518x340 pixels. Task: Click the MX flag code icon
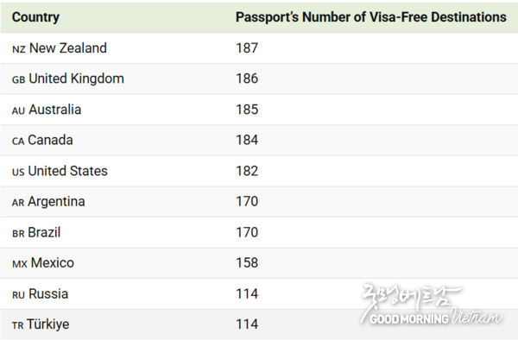20,264
